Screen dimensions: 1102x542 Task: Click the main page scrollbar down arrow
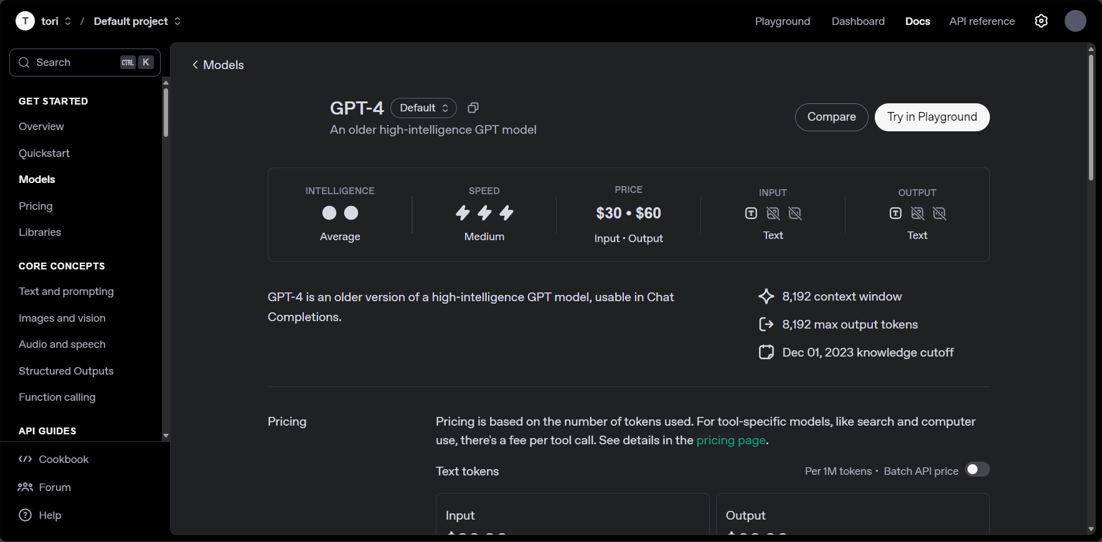pyautogui.click(x=1091, y=529)
